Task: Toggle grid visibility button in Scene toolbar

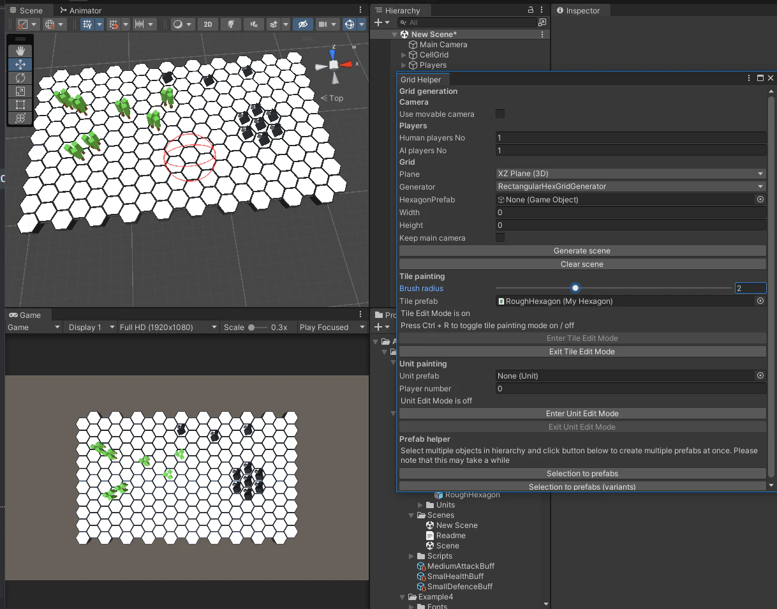Action: (88, 24)
